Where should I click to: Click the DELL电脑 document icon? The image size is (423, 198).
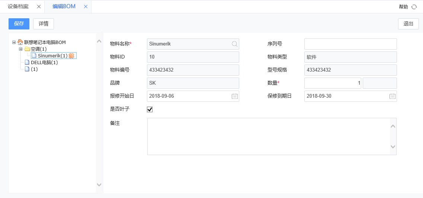[x=27, y=62]
